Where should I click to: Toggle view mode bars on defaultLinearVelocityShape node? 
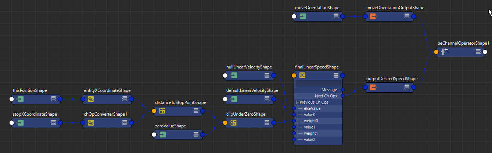(267, 99)
